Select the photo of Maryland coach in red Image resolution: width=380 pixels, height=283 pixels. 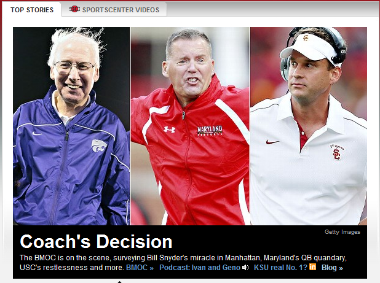pyautogui.click(x=190, y=126)
